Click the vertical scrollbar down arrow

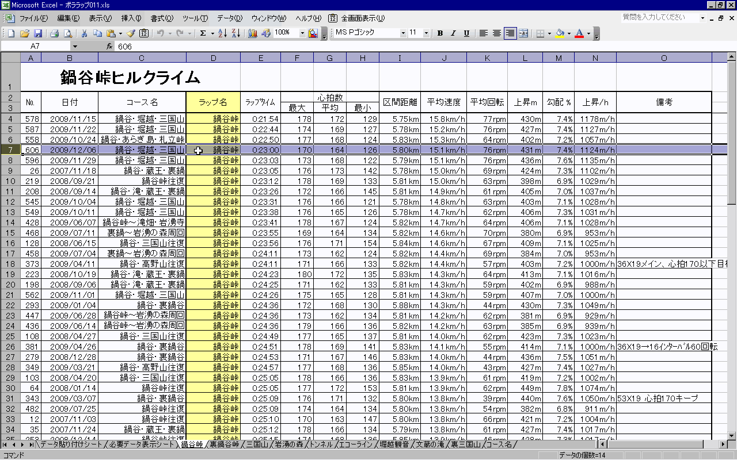coord(732,435)
